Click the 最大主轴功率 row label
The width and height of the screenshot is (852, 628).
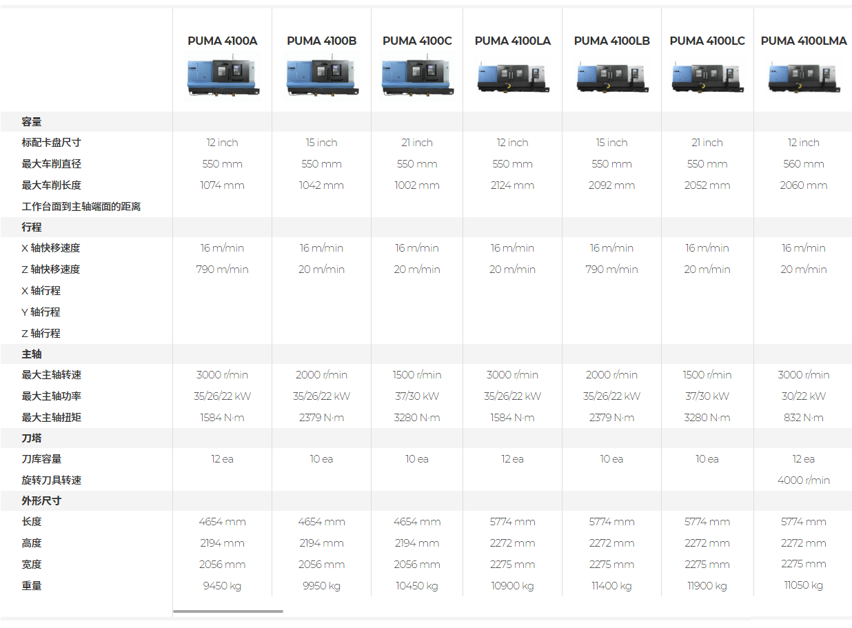point(51,396)
